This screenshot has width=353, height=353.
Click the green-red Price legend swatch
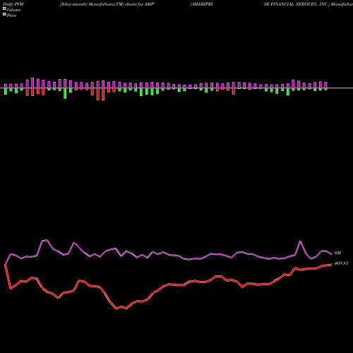pyautogui.click(x=4, y=15)
